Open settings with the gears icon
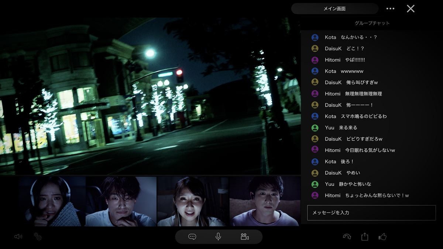Viewport: 443px width, 249px height. [x=38, y=236]
